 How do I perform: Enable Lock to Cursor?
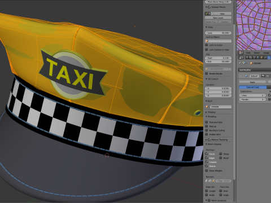(207, 45)
